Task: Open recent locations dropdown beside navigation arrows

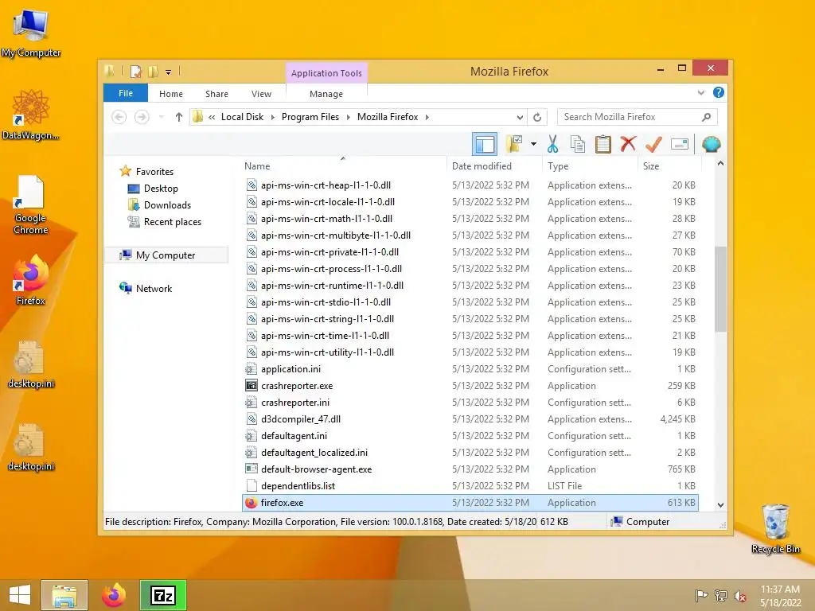Action: [x=161, y=117]
